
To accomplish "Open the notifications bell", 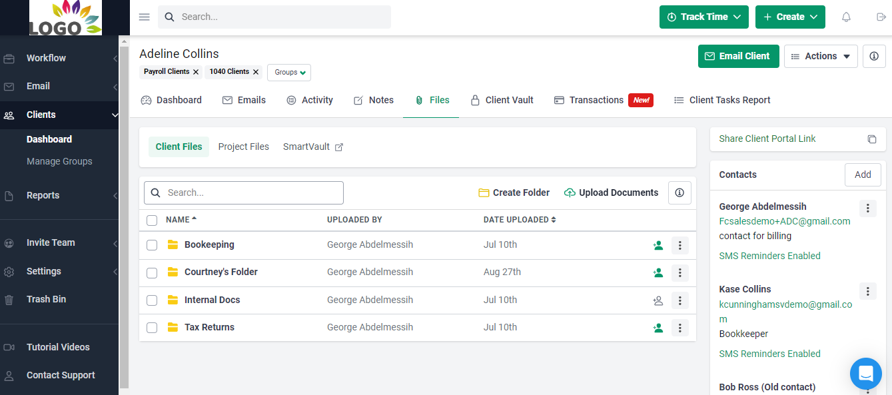I will tap(846, 17).
